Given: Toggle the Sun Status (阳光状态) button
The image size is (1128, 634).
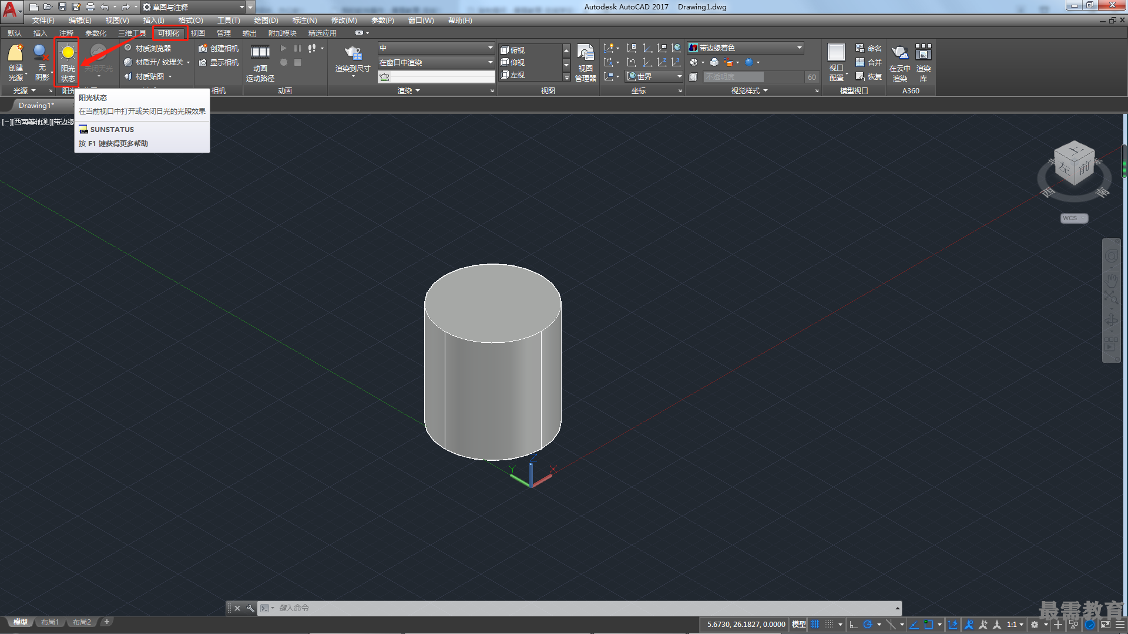Looking at the screenshot, I should pos(68,62).
